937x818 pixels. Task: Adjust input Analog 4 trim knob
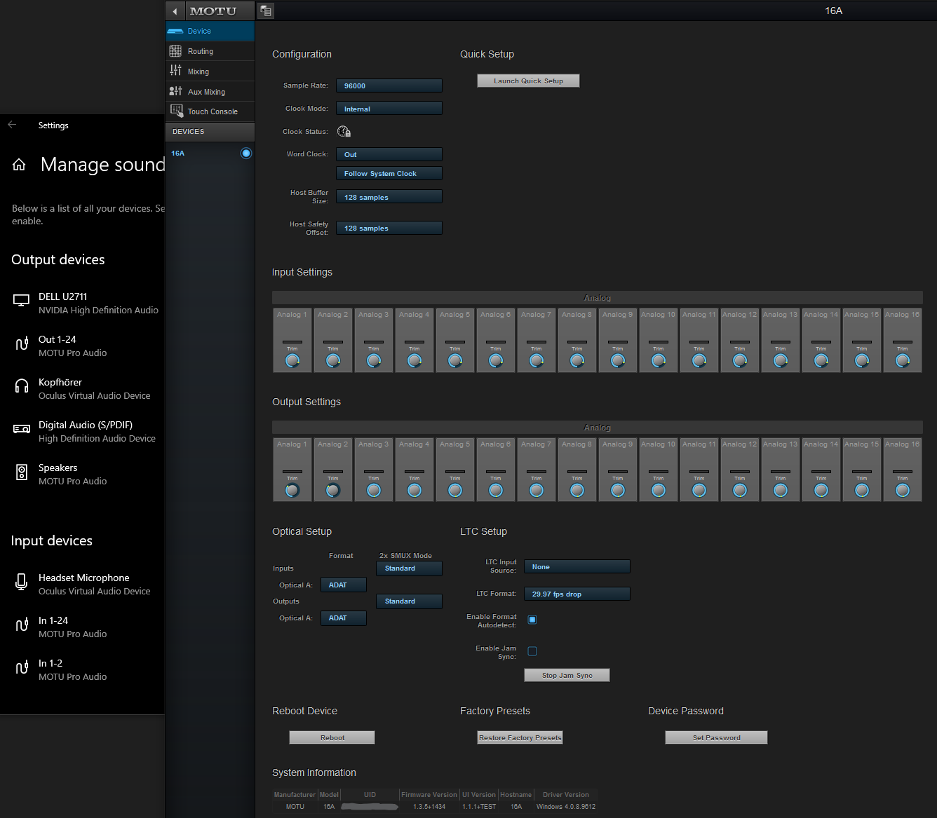(x=414, y=360)
